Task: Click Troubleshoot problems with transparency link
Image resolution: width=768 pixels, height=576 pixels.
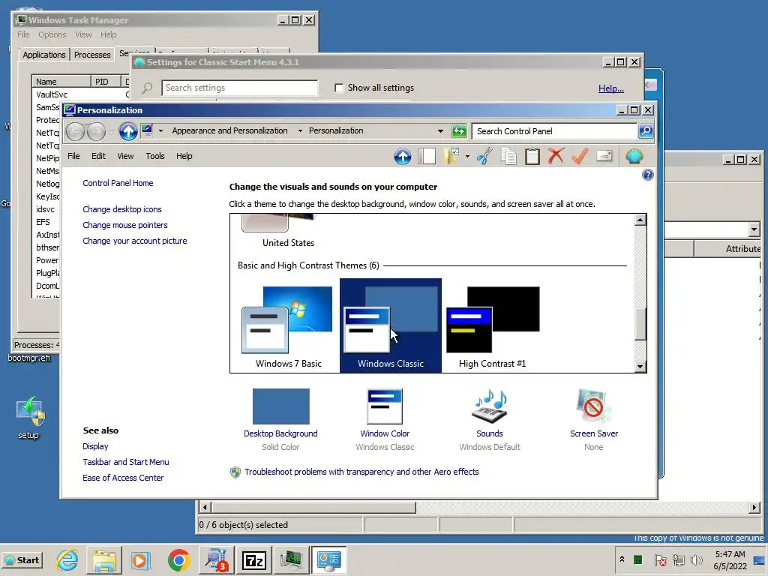Action: 362,472
